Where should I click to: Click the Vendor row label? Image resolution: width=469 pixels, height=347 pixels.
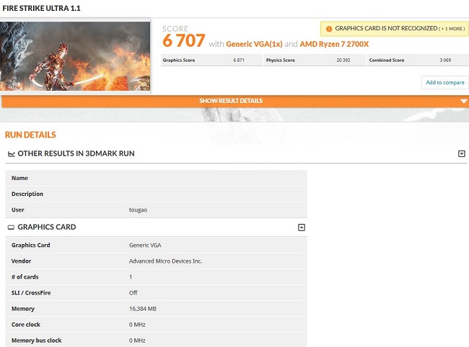point(21,261)
